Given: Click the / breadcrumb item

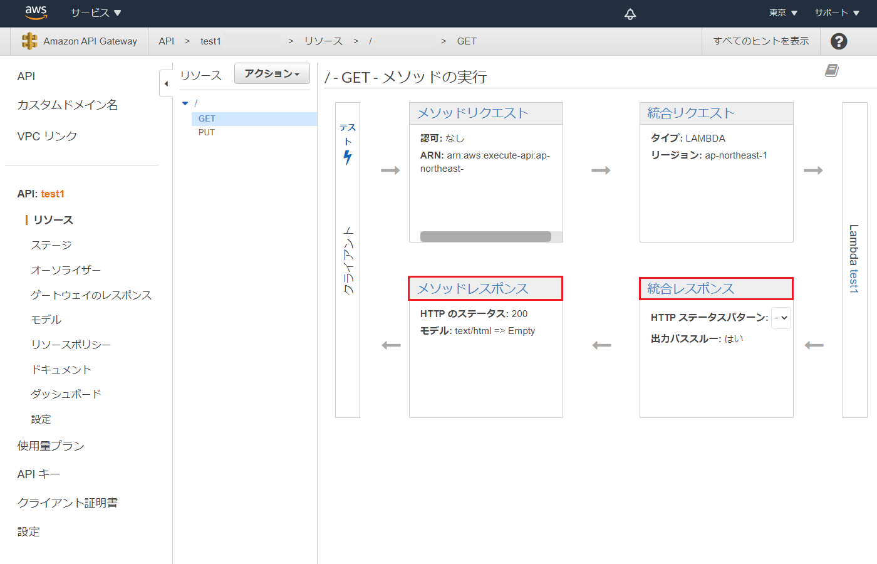Looking at the screenshot, I should click(370, 41).
